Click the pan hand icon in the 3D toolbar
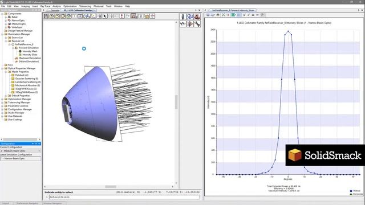 tap(99, 16)
